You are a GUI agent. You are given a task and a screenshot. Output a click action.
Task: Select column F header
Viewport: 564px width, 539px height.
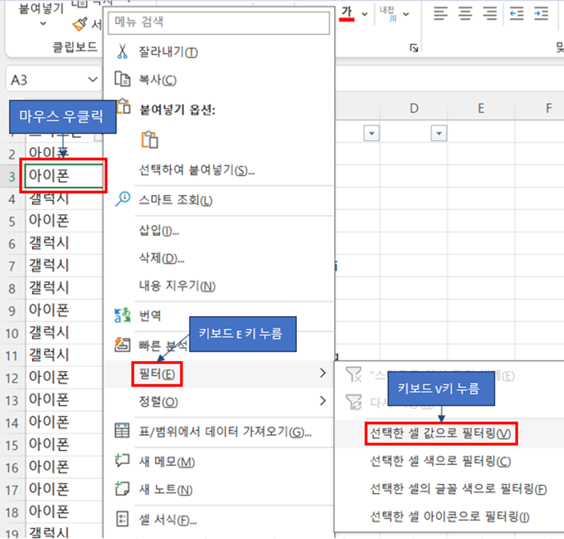(x=540, y=108)
